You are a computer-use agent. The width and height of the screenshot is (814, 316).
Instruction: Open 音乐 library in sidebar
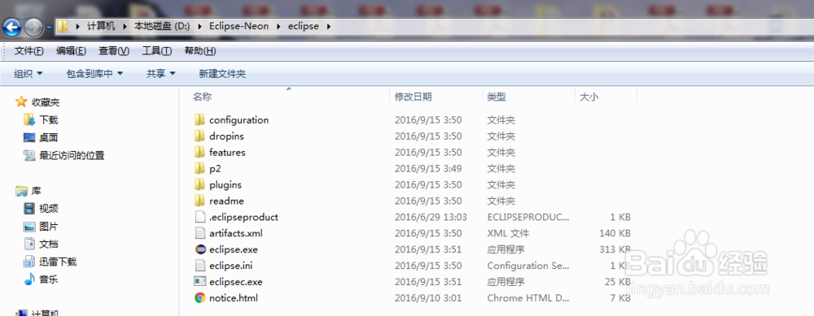click(x=48, y=279)
